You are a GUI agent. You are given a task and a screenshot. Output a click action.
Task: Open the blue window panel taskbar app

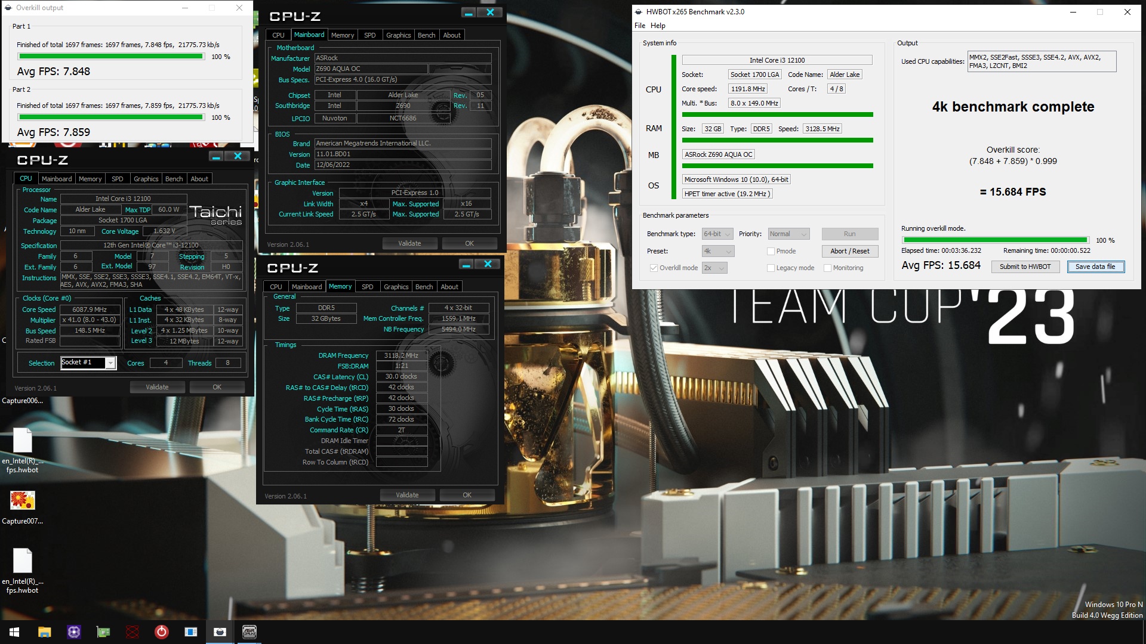point(191,632)
